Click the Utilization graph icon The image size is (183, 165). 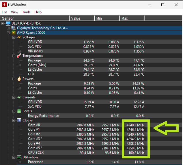[19, 157]
